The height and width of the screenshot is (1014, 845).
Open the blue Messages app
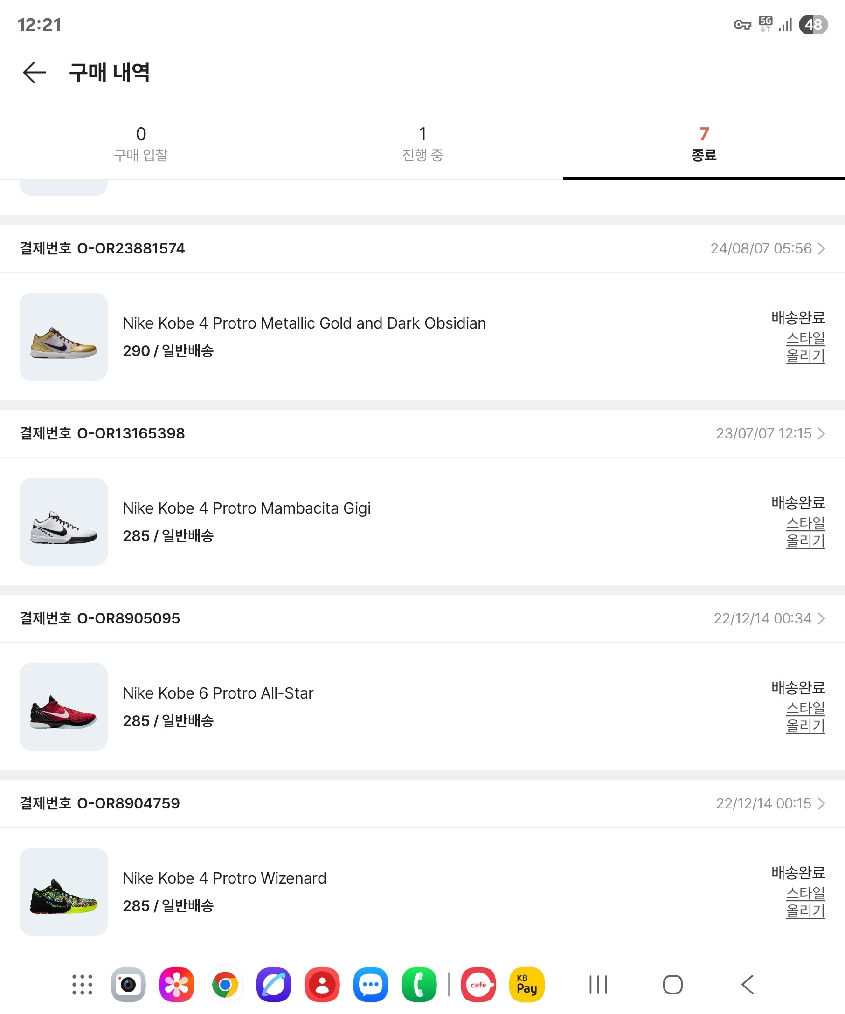coord(371,985)
